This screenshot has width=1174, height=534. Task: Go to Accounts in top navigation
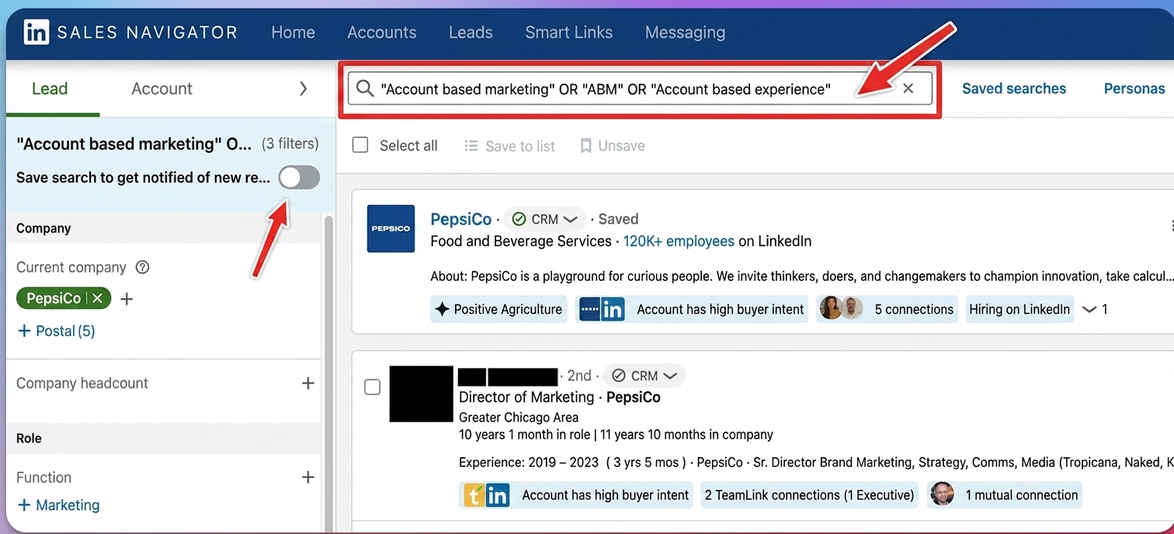tap(381, 33)
